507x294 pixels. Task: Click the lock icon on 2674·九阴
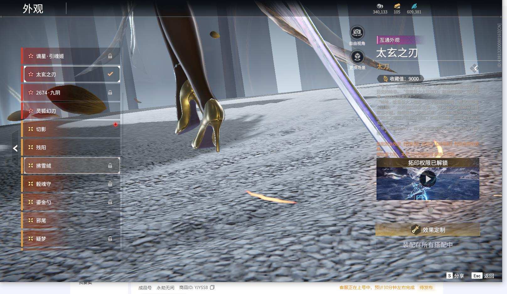110,92
